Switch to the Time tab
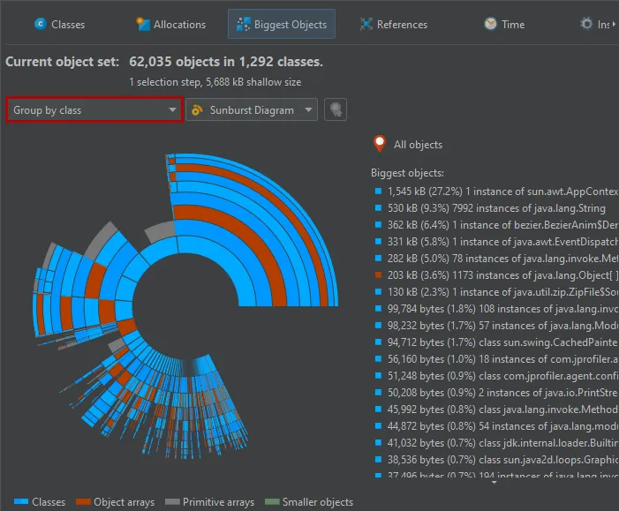619x511 pixels. tap(504, 25)
